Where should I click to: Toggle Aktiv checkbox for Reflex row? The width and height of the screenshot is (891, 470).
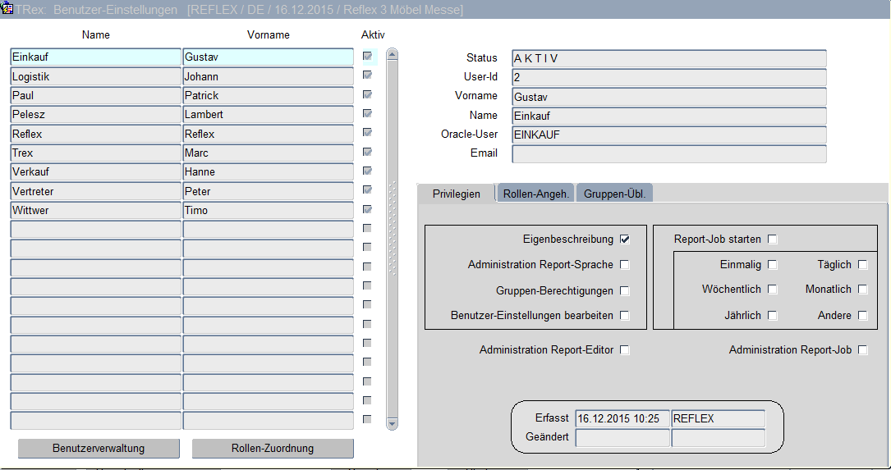pos(367,133)
